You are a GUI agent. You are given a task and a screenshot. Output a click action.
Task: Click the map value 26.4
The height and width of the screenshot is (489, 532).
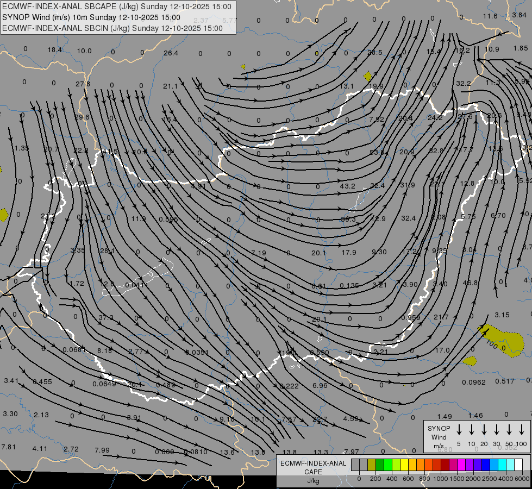tap(171, 53)
